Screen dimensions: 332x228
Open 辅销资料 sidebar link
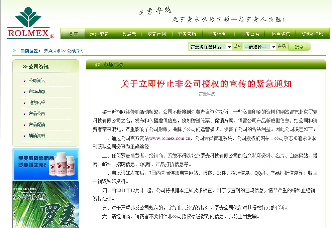[x=37, y=136]
